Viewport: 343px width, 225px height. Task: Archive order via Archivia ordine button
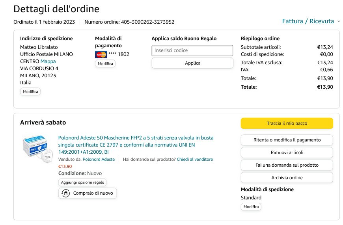[287, 178]
